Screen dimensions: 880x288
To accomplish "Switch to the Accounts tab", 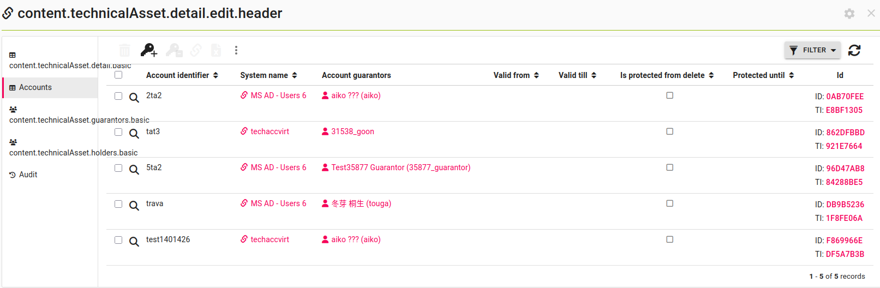I will [35, 87].
